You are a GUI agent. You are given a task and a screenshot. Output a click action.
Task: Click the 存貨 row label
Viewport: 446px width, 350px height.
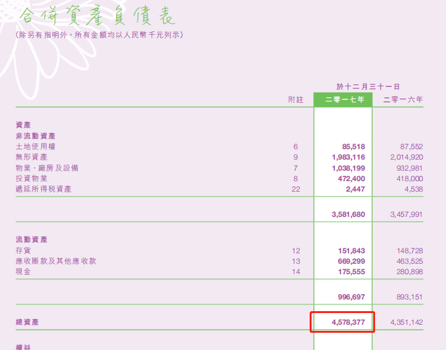pyautogui.click(x=23, y=251)
